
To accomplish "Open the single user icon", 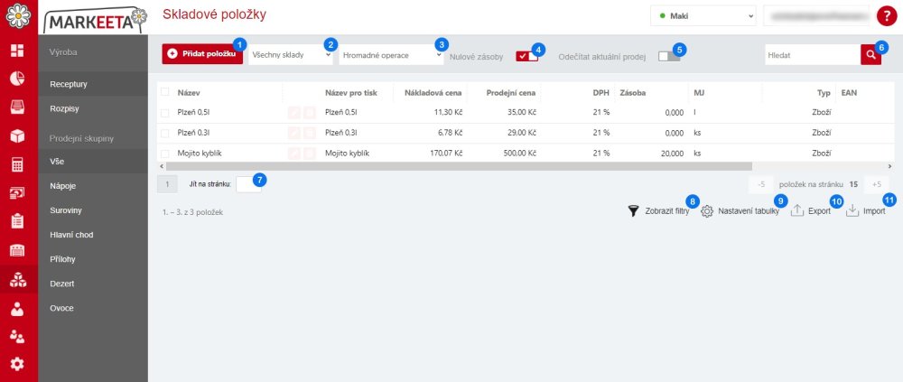I will [18, 308].
